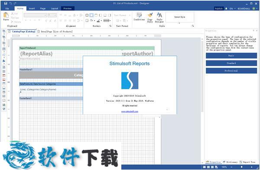Viewport: 260px width, 170px height.
Task: Cut the selected component
Action: pos(14,13)
